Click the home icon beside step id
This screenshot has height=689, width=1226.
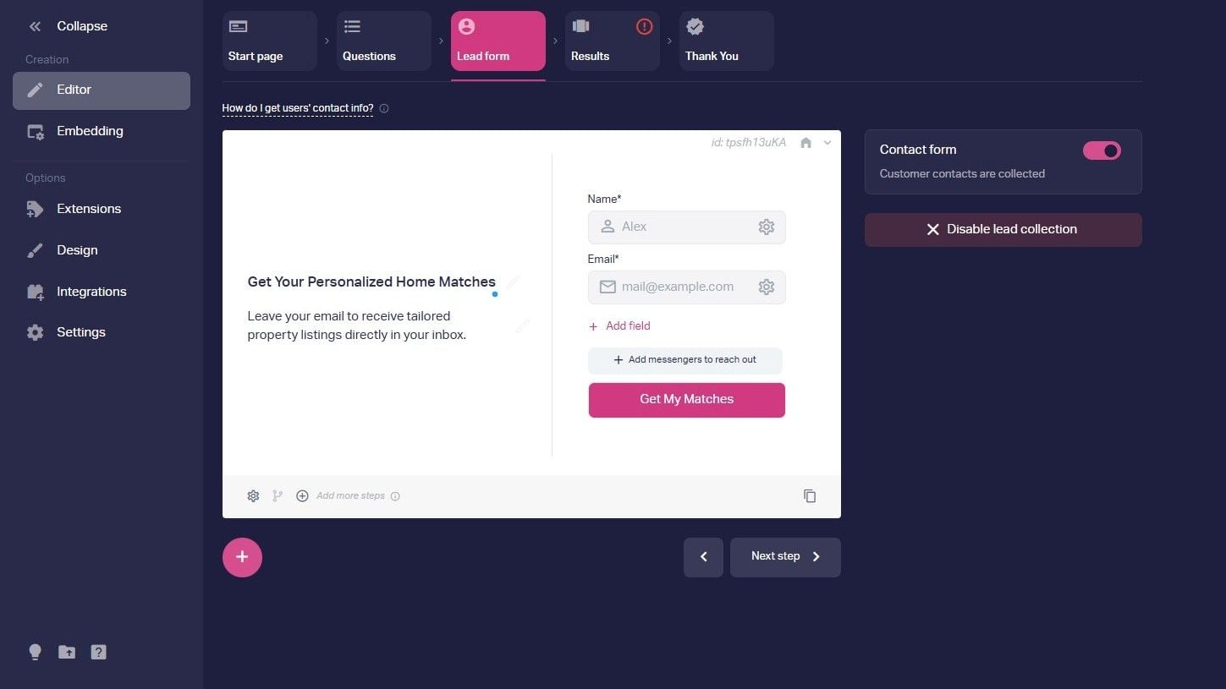click(805, 143)
